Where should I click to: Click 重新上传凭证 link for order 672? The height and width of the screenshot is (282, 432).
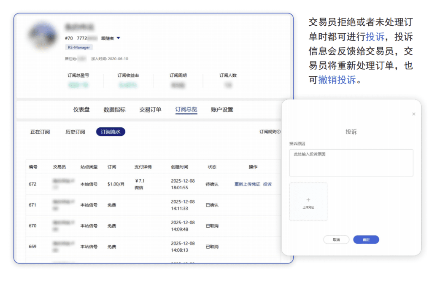coord(247,184)
